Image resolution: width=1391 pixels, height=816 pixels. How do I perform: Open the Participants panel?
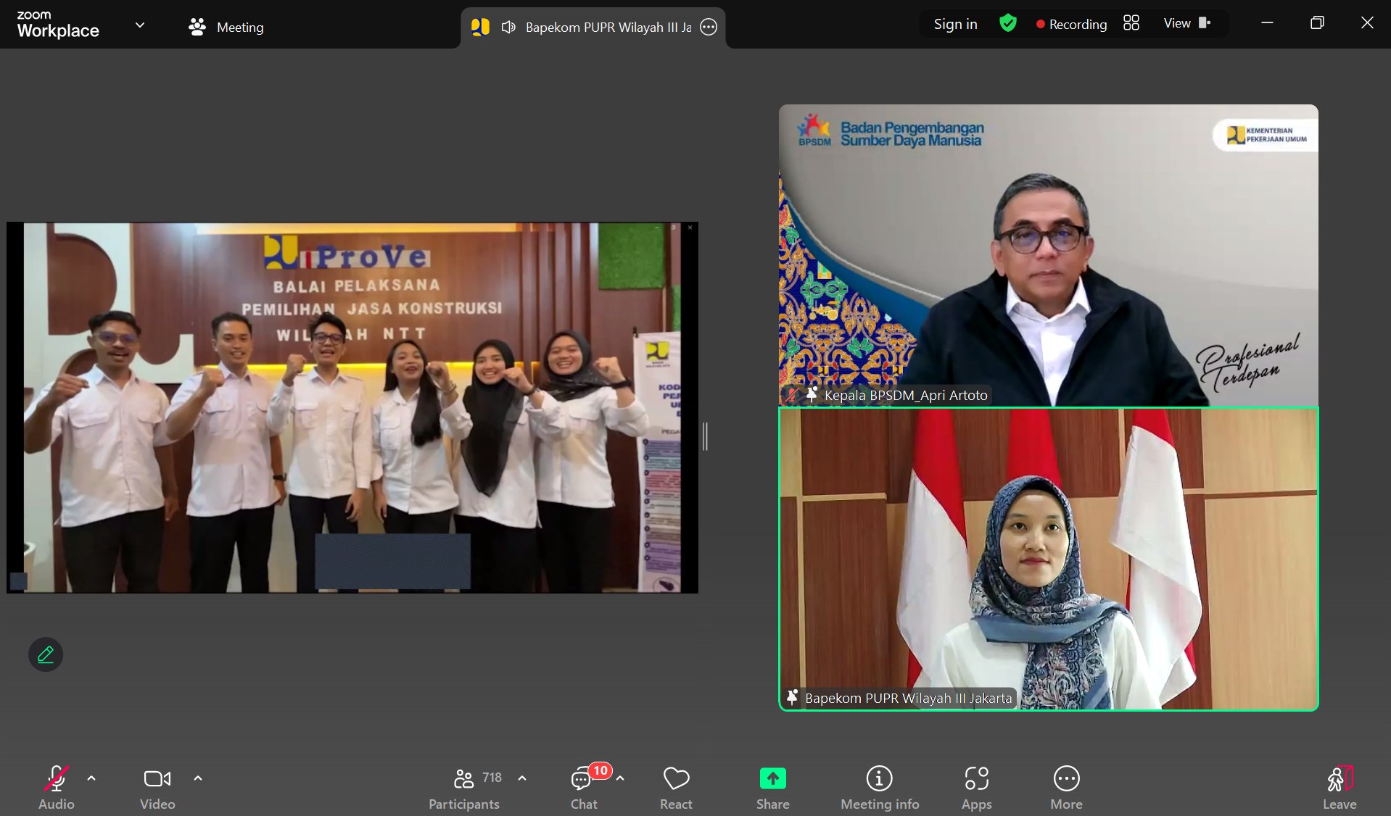[x=464, y=788]
